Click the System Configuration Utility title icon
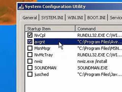Image resolution: width=122 pixels, height=92 pixels. (21, 7)
